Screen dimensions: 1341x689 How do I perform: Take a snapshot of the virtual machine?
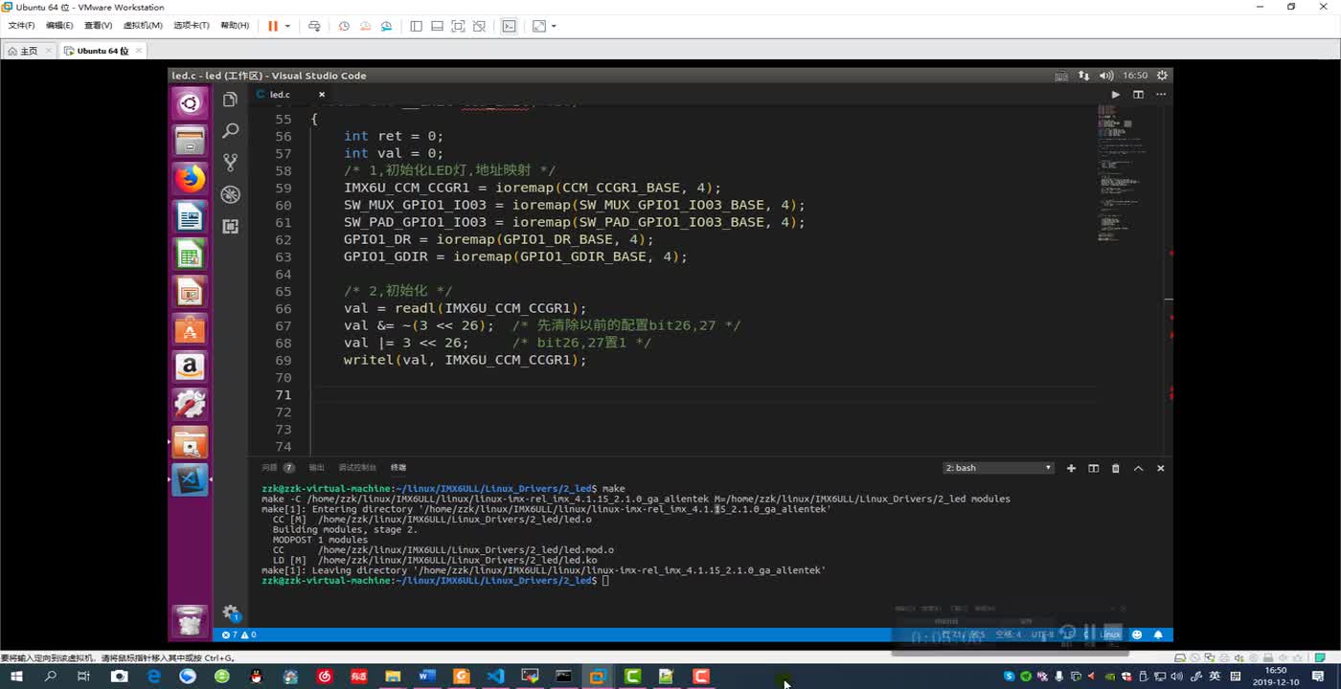344,26
